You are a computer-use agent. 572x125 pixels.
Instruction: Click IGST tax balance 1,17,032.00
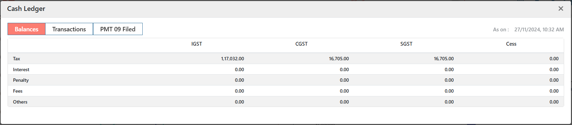[233, 59]
